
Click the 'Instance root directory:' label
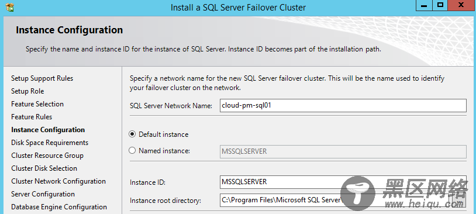(165, 201)
